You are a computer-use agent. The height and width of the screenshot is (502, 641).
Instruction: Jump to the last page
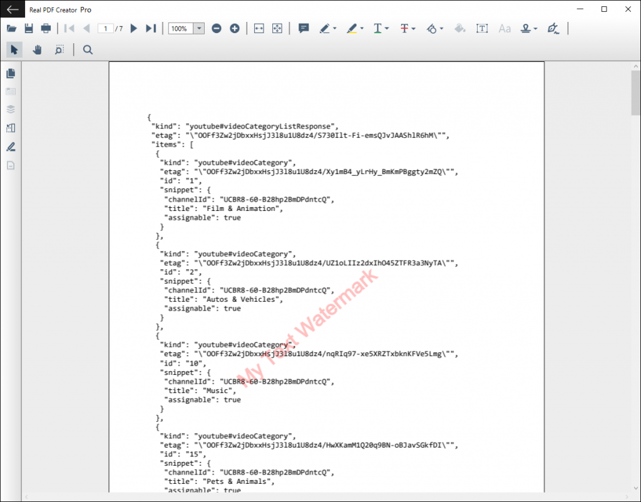click(x=151, y=29)
